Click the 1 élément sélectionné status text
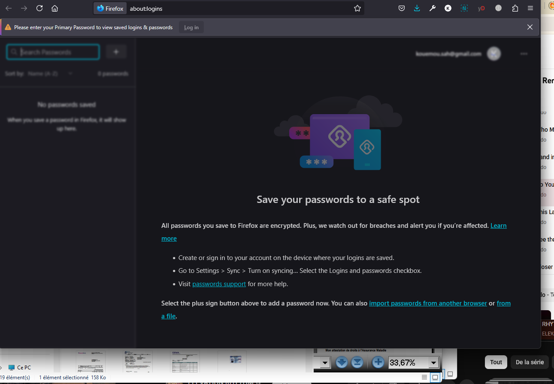The image size is (554, 384). 64,378
